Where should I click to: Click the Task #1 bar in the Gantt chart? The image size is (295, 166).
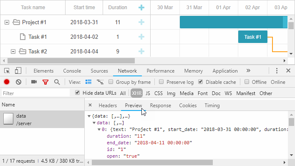click(253, 37)
